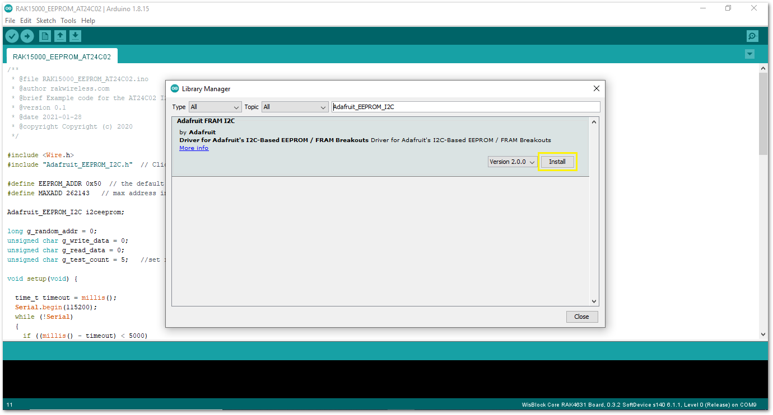Click the 'Adafruit_EEPROM_I2C i2ceeprom;' code line

click(x=66, y=212)
